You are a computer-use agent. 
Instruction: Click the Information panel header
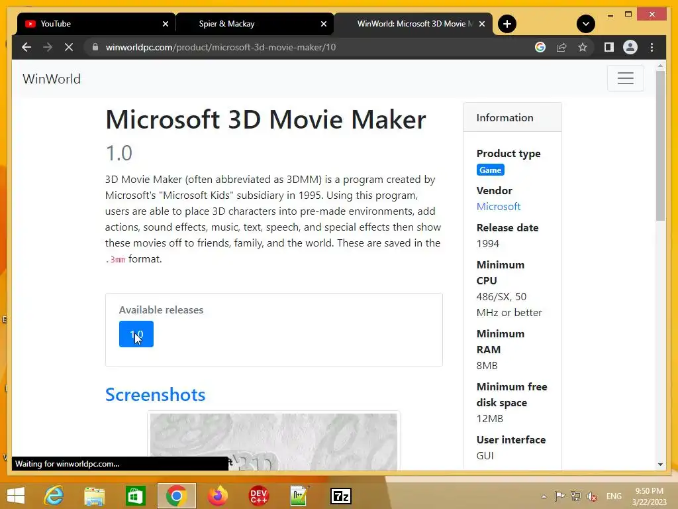pos(512,117)
